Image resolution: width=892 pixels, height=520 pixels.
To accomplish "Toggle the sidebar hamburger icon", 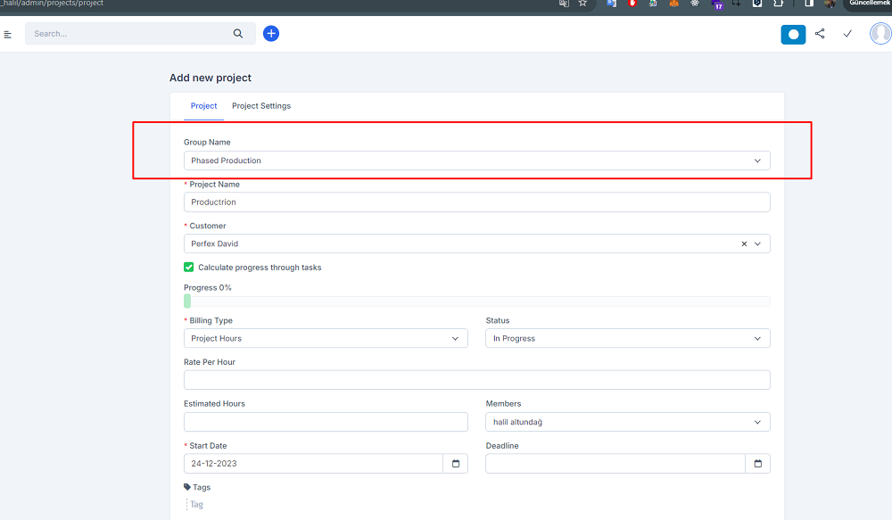I will tap(8, 34).
